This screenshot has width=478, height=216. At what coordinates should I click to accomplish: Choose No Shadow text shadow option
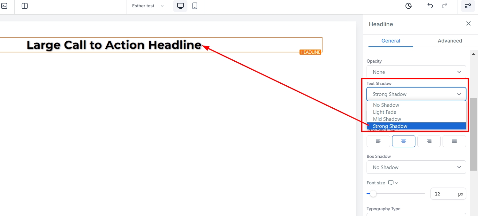point(416,105)
